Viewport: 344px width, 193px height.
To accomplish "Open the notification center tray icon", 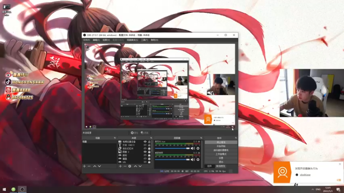I will pos(338,189).
